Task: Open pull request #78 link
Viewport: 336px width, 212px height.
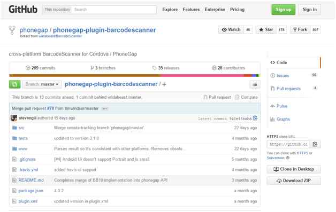Action: tap(51, 108)
